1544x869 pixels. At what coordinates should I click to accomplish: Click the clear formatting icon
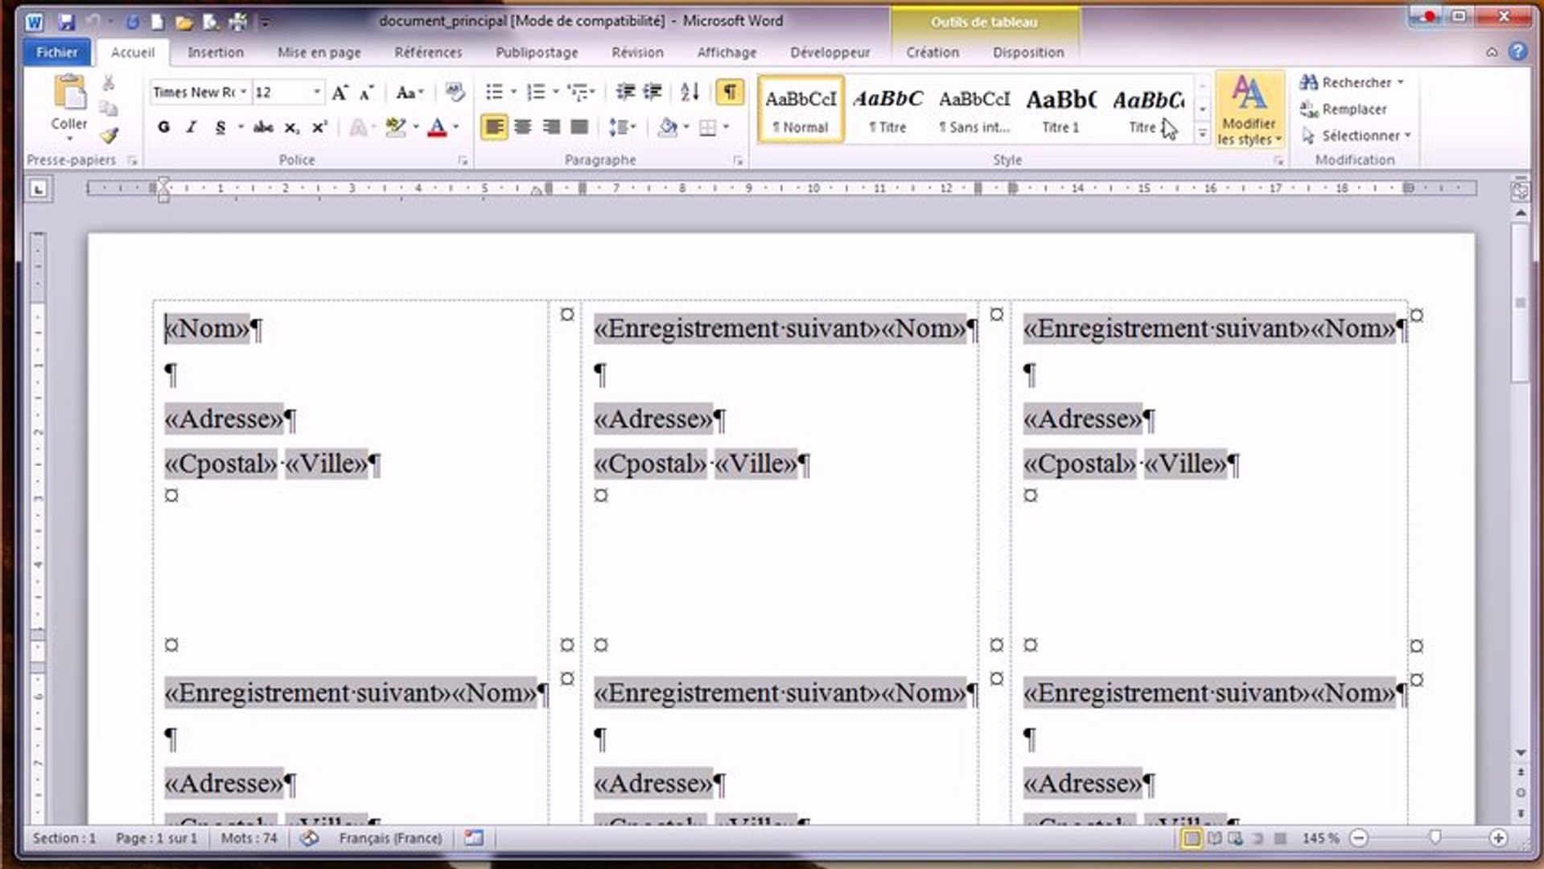455,93
